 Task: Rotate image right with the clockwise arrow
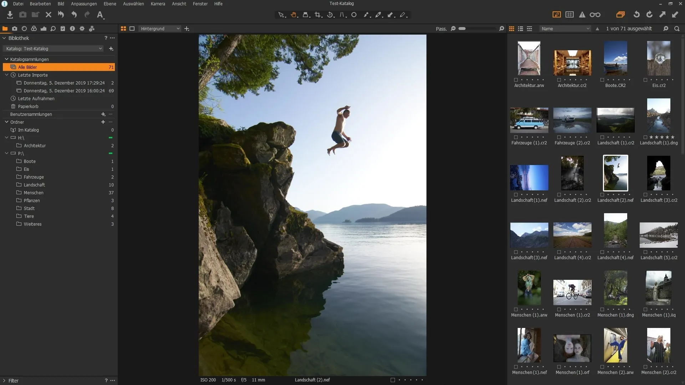click(x=649, y=15)
